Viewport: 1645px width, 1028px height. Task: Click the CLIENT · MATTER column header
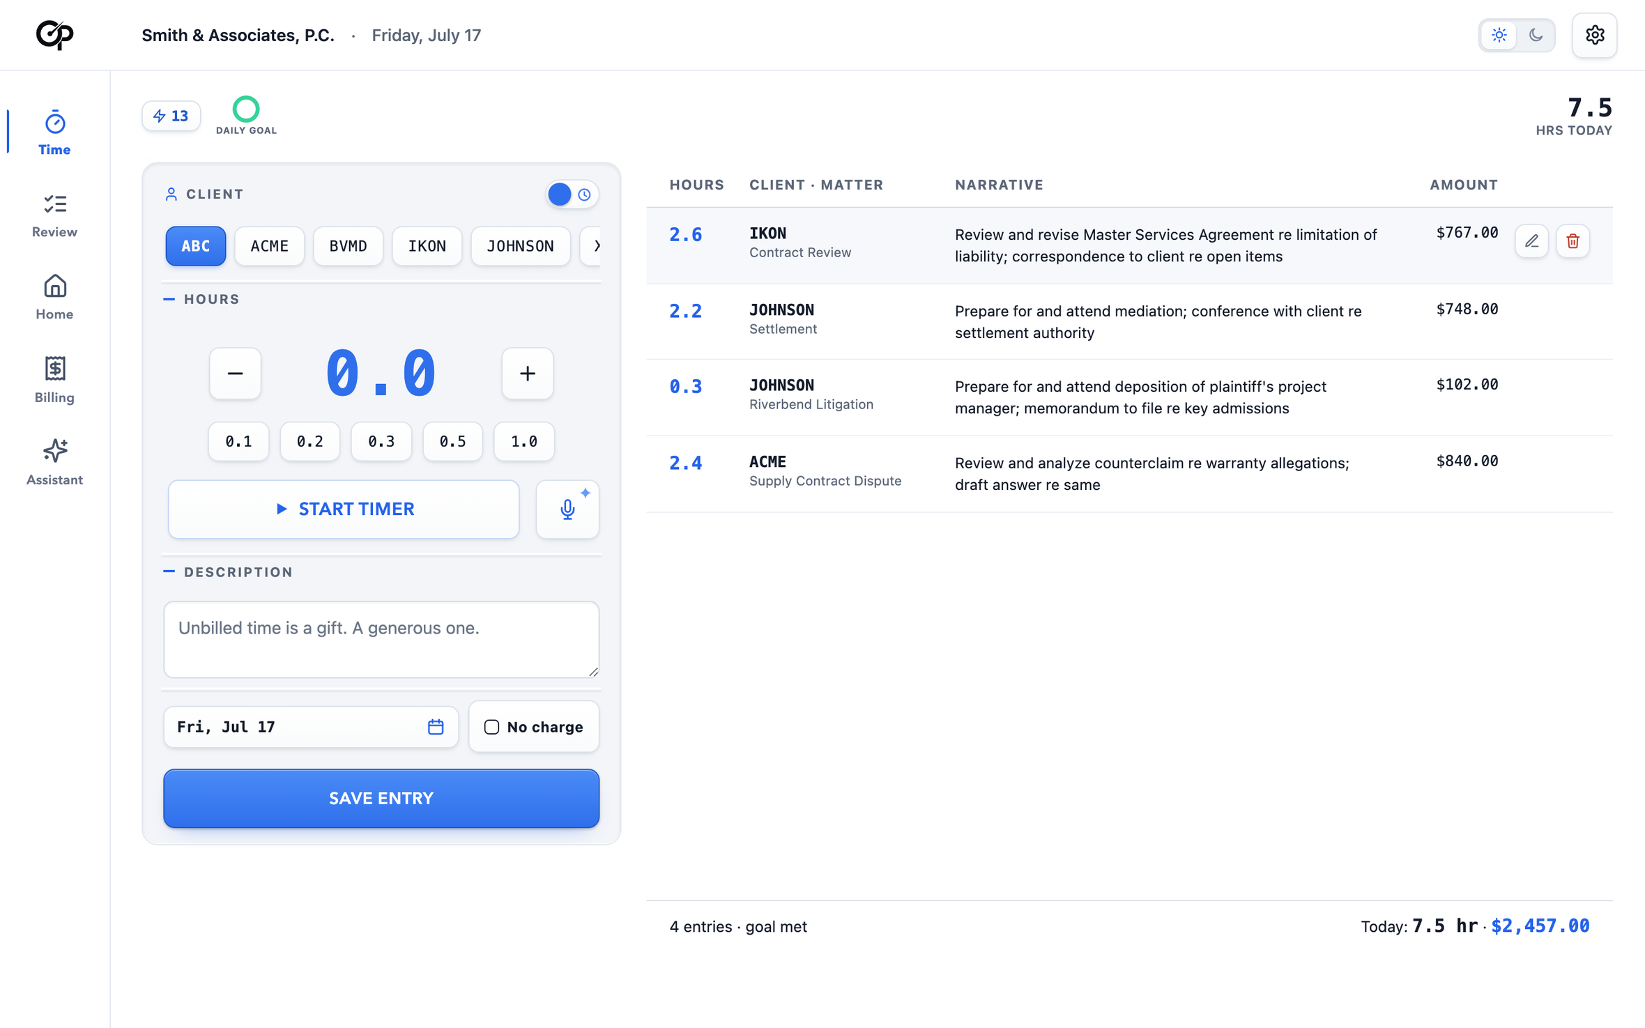coord(816,185)
